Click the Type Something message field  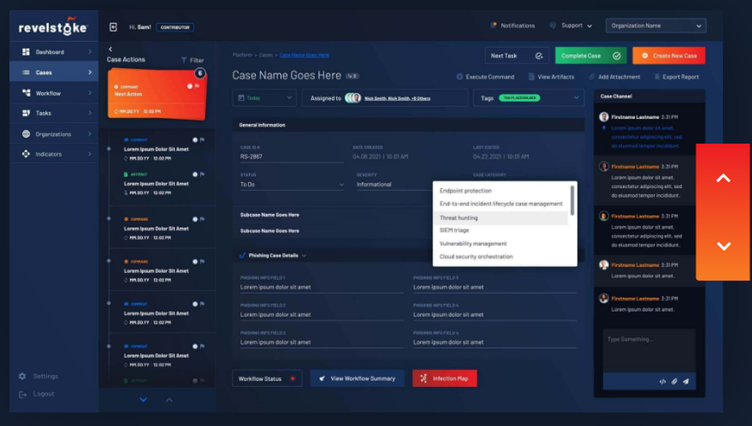tap(649, 351)
